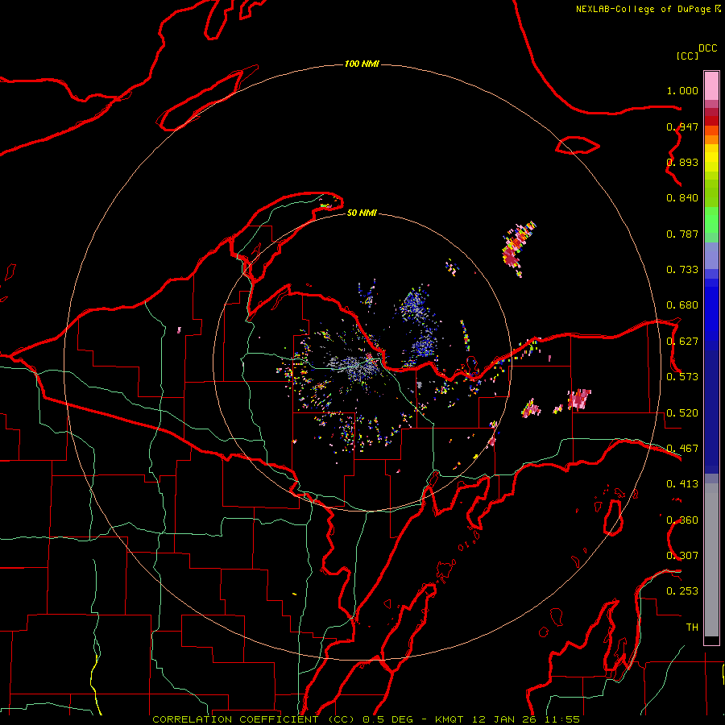This screenshot has height=725, width=725.
Task: Select the 1.000 legend value
Action: tap(682, 90)
